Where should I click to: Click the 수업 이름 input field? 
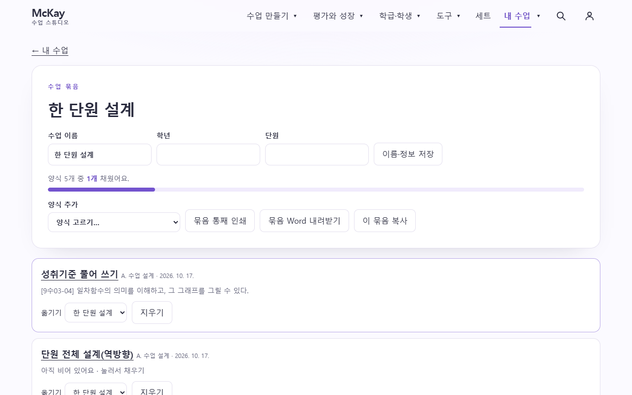click(100, 155)
